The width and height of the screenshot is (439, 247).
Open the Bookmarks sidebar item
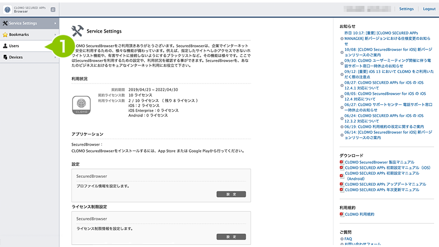30,35
